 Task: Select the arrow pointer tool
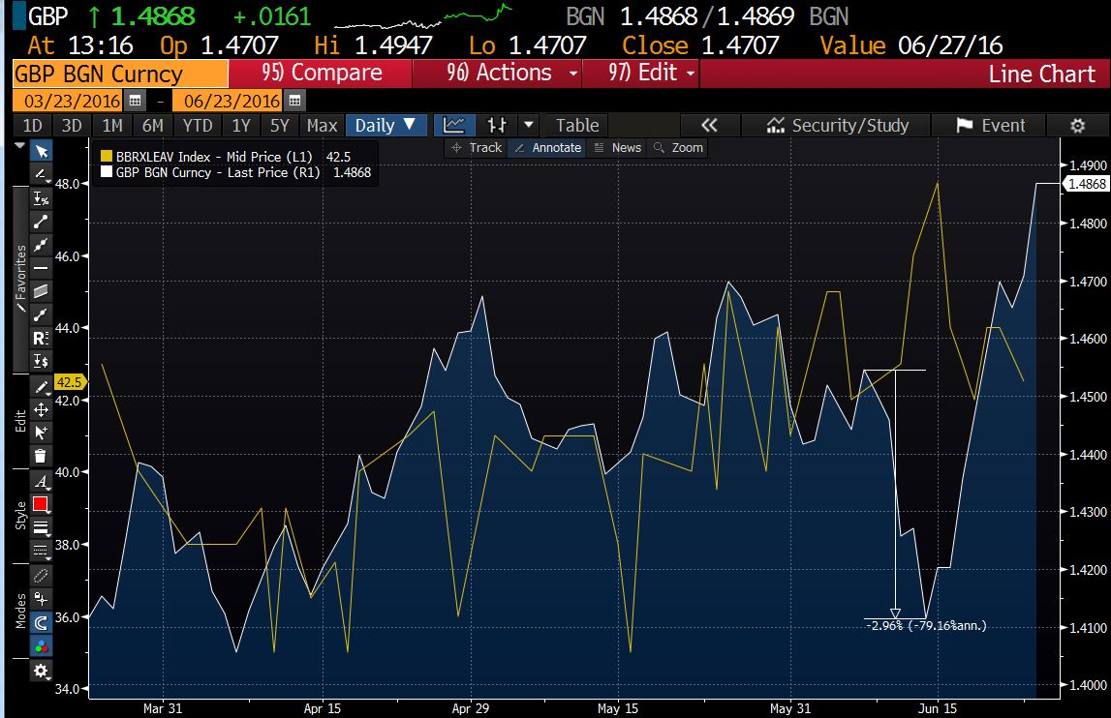41,152
